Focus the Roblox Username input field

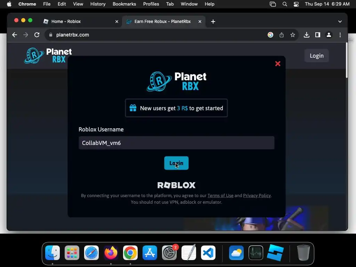point(176,143)
